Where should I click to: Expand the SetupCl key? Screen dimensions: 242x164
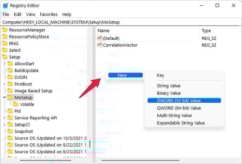click(5, 125)
